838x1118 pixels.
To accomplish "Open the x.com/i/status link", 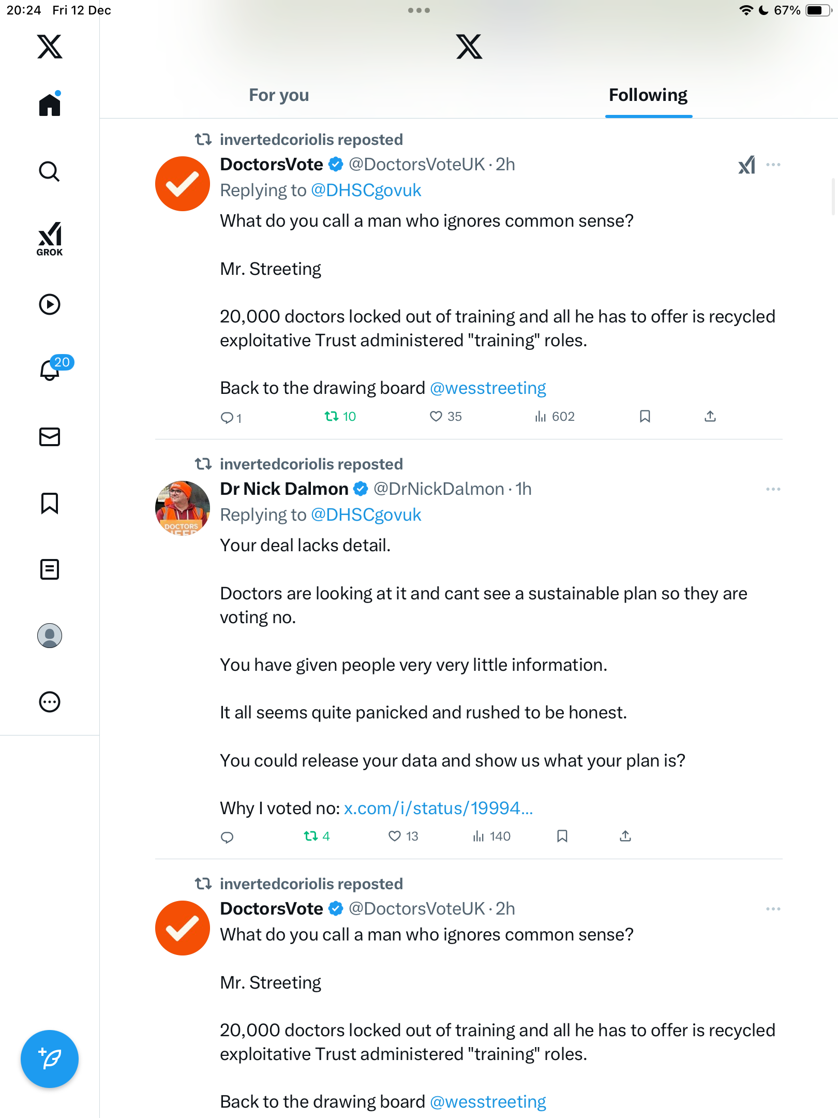I will tap(438, 808).
